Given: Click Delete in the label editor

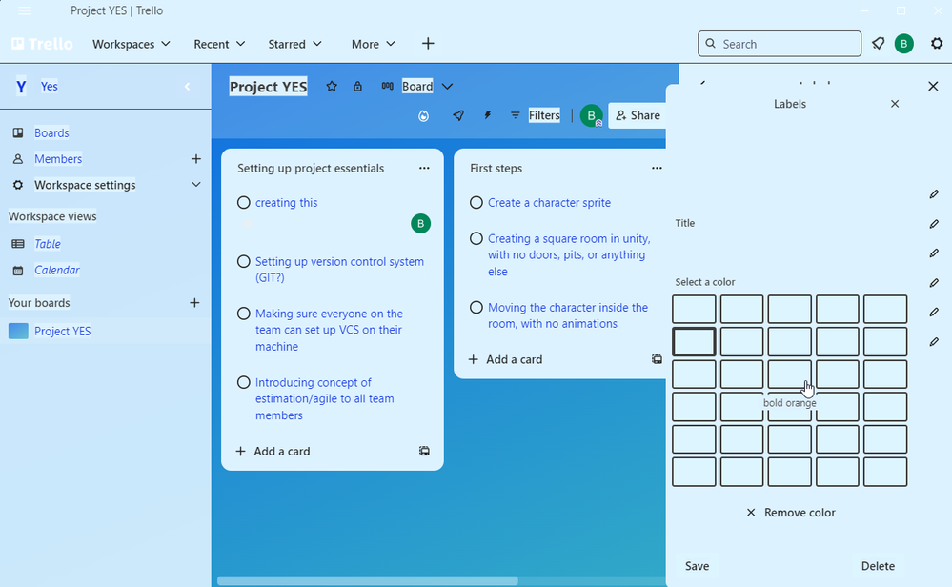Looking at the screenshot, I should coord(878,566).
